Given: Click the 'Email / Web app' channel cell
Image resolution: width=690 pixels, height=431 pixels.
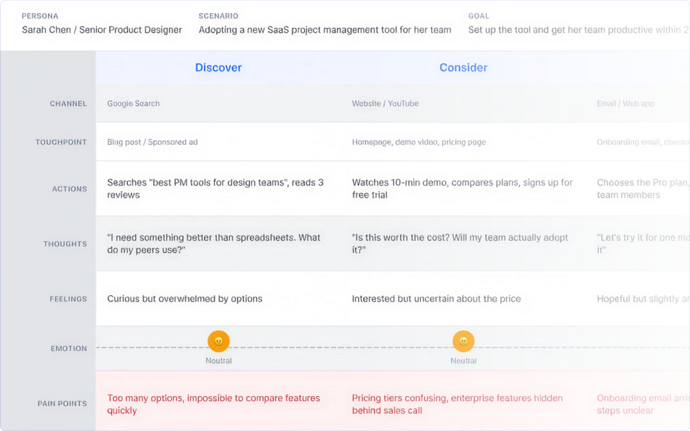Looking at the screenshot, I should coord(625,104).
